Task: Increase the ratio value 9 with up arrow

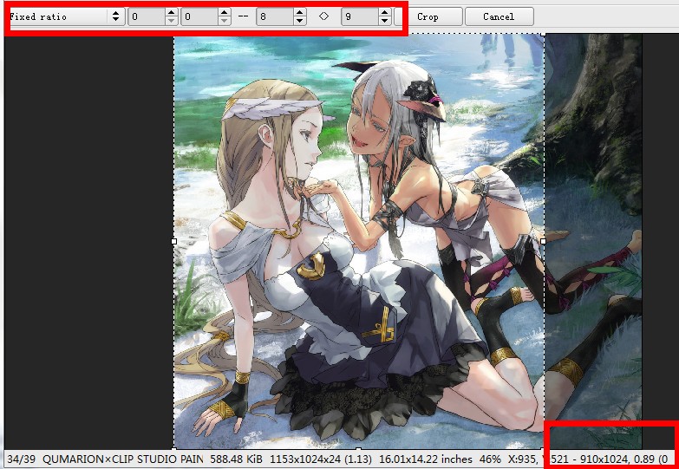Action: coord(384,13)
